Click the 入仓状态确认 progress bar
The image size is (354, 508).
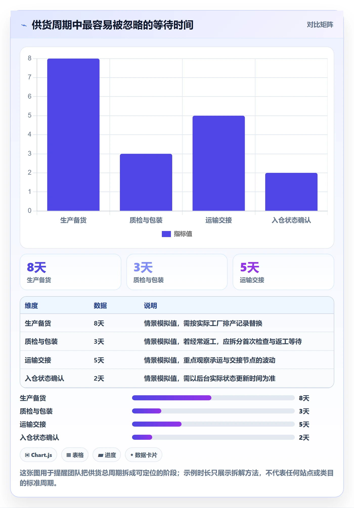(x=213, y=437)
